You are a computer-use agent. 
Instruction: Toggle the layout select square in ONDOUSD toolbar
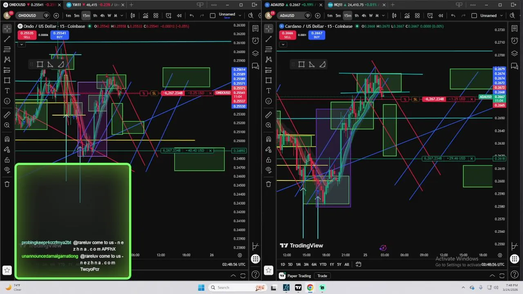pos(212,16)
